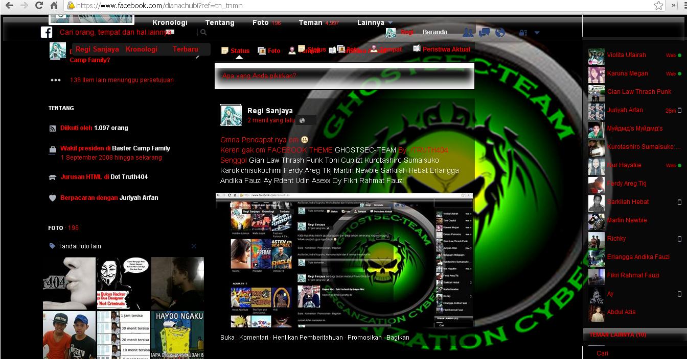Open notifications globe icon
Image resolution: width=687 pixels, height=359 pixels.
(x=500, y=33)
